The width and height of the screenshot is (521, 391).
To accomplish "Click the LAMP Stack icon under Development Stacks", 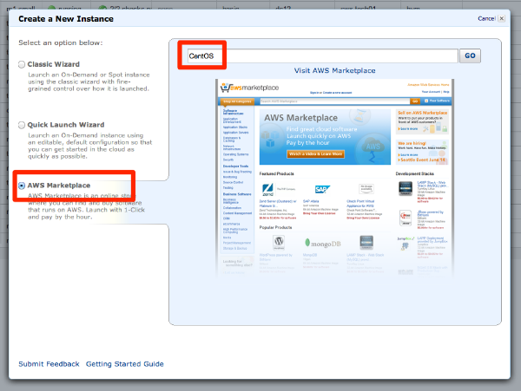I will coord(406,189).
